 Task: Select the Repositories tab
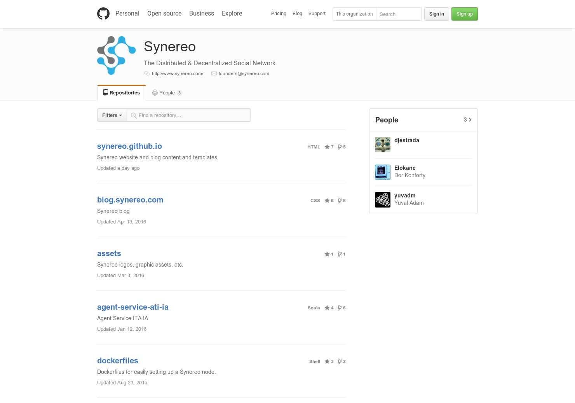[x=122, y=92]
